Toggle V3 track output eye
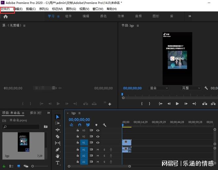The width and height of the screenshot is (218, 170). 98,130
